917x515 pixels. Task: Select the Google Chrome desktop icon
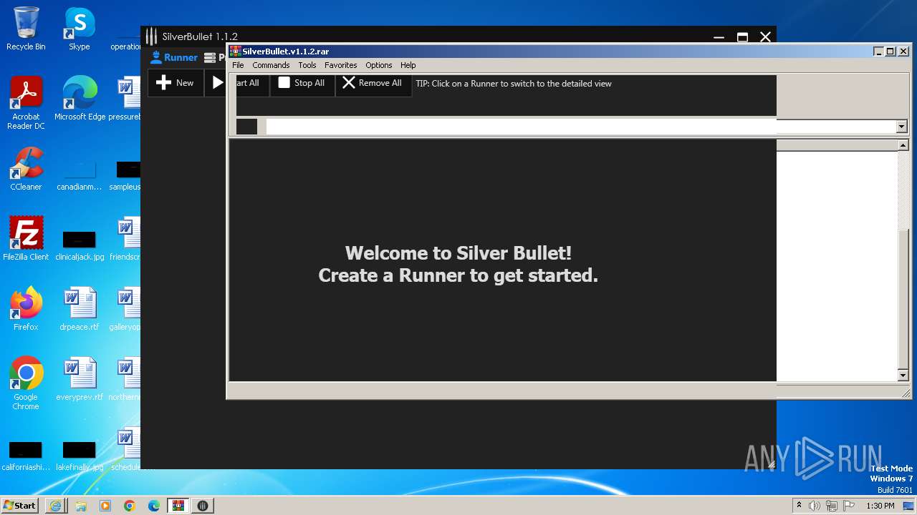pyautogui.click(x=26, y=383)
